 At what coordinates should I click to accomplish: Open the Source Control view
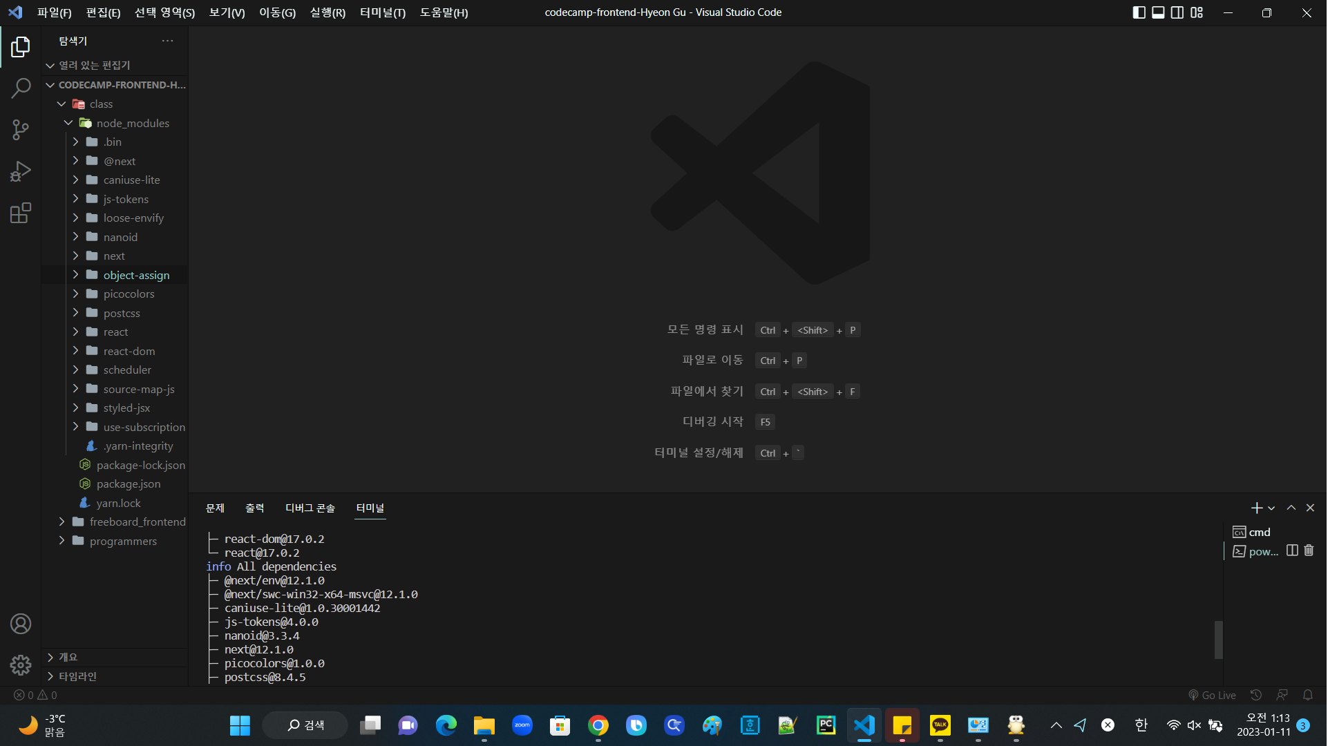21,130
